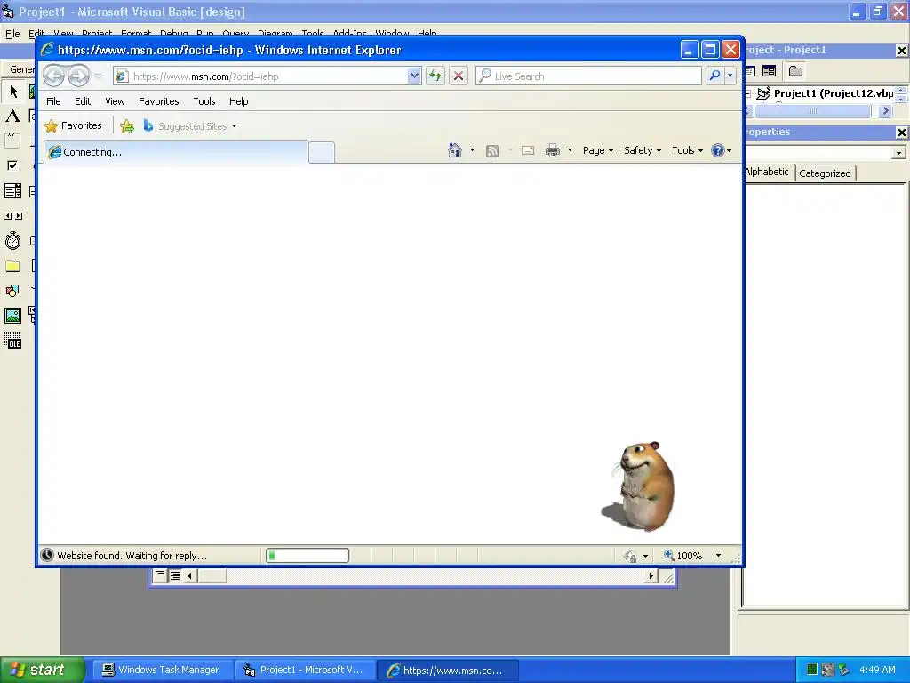Switch to the Alphabetic properties tab

tap(767, 172)
